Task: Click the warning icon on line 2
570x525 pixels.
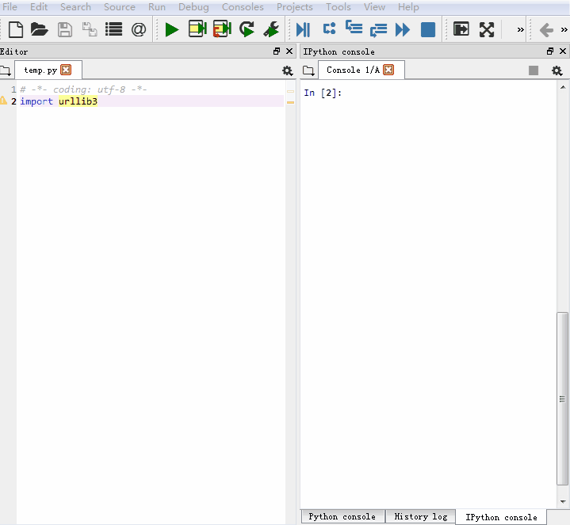Action: point(4,101)
